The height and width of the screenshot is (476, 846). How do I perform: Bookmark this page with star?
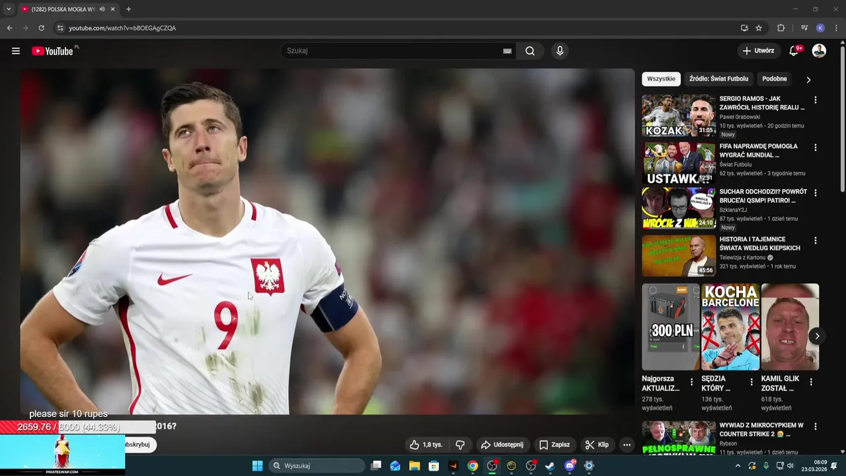pyautogui.click(x=759, y=28)
